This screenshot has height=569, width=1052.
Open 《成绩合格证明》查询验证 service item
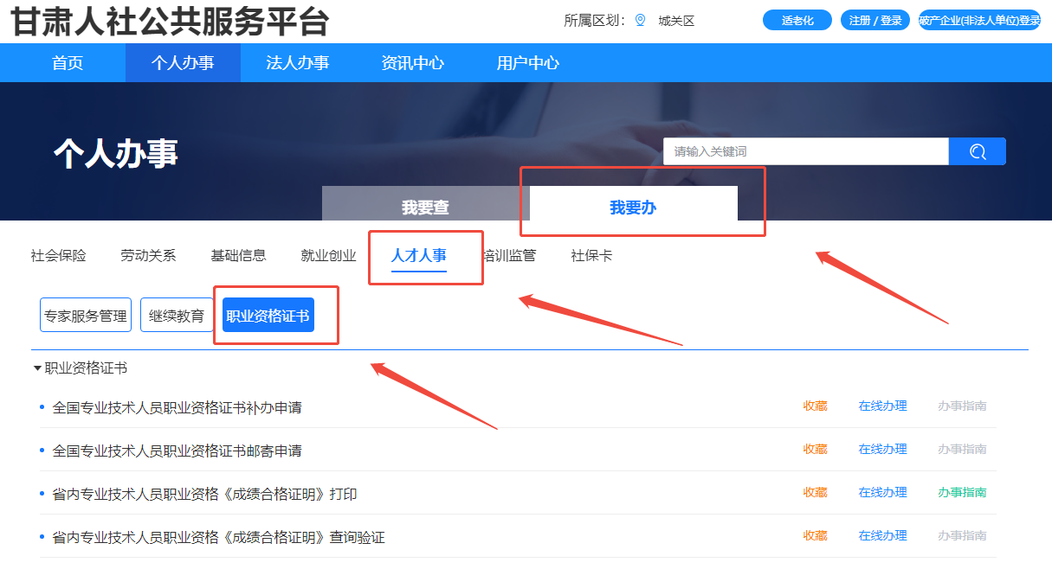tap(219, 537)
